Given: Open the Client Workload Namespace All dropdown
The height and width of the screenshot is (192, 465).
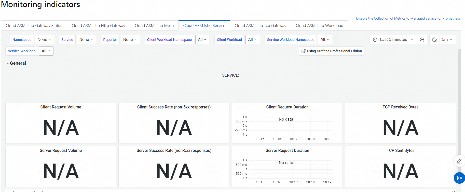Looking at the screenshot, I should click(x=202, y=40).
